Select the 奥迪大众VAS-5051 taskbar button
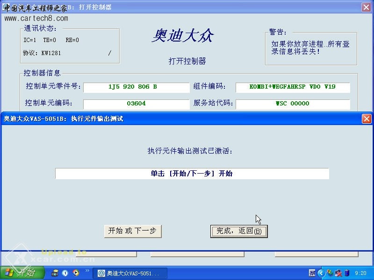374x280 pixels. pyautogui.click(x=130, y=273)
